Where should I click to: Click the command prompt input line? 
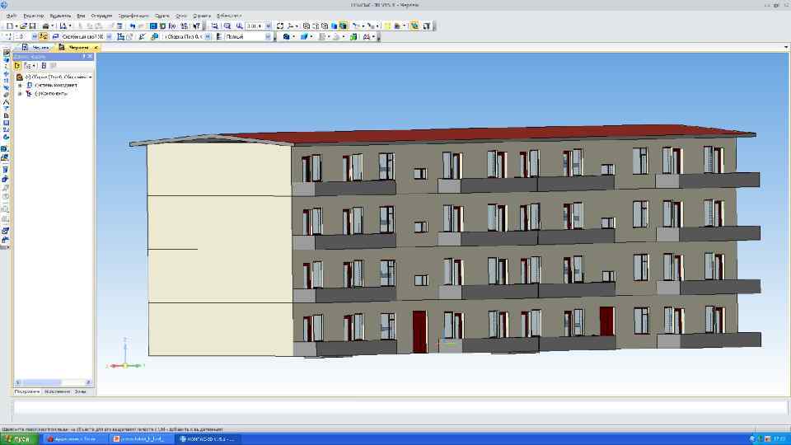(x=400, y=408)
